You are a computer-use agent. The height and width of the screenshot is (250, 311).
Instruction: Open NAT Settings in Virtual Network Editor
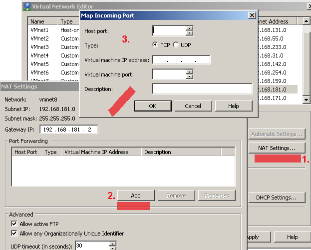pos(277,148)
